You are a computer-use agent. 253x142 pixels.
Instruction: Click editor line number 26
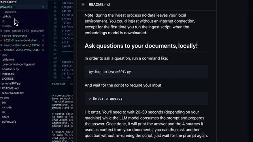click(55, 50)
